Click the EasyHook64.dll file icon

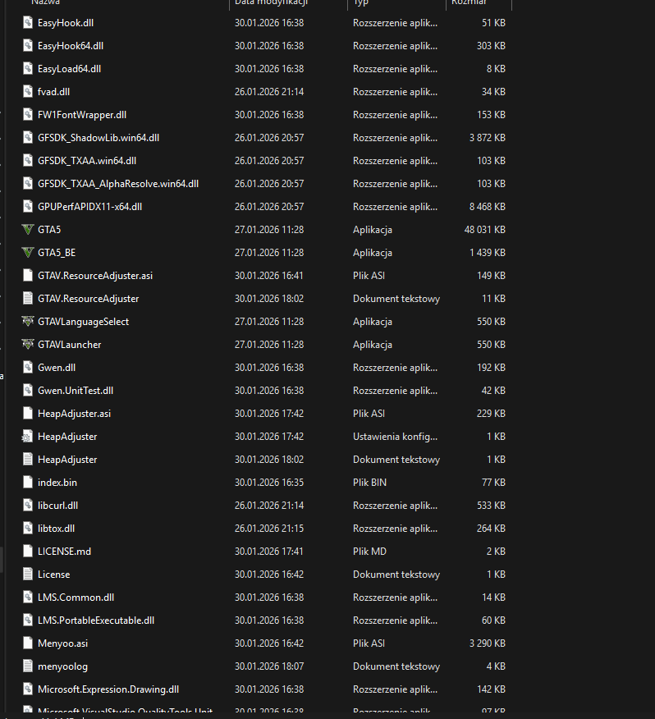28,45
